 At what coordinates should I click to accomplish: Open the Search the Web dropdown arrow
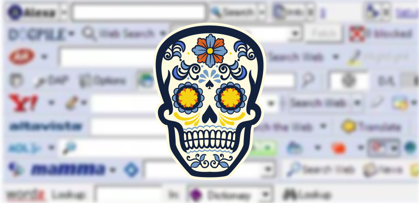(x=323, y=126)
